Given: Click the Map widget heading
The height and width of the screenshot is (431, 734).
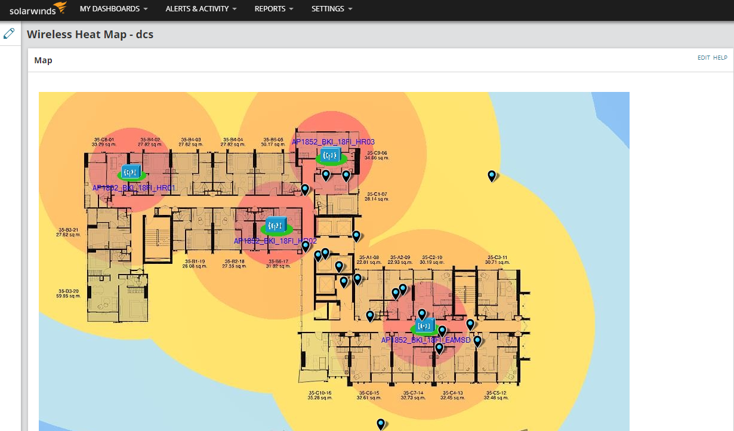Looking at the screenshot, I should coord(43,60).
